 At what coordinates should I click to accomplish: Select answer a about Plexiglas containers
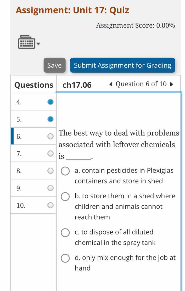[x=65, y=171]
